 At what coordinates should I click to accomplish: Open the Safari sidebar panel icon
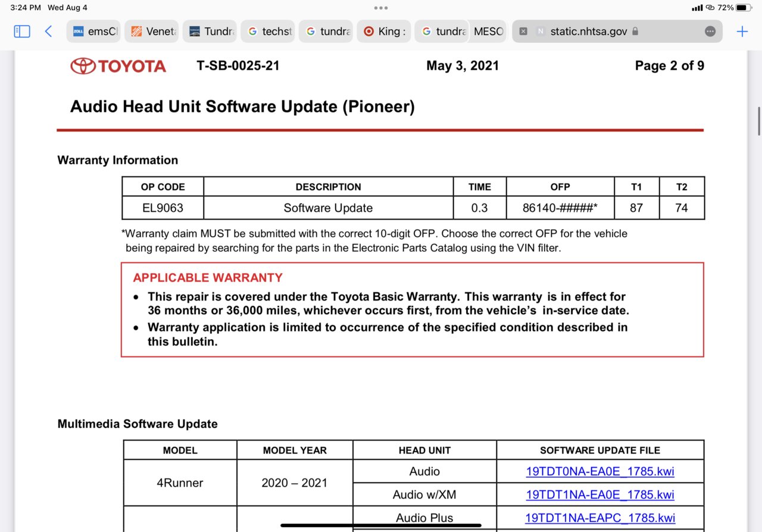pos(22,32)
